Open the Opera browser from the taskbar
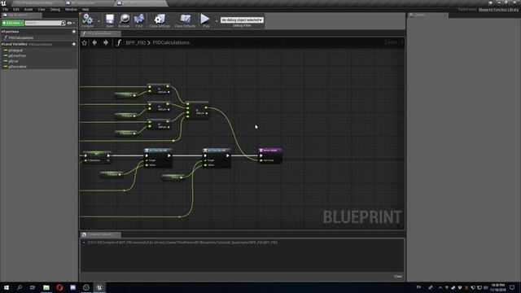 pos(59,287)
